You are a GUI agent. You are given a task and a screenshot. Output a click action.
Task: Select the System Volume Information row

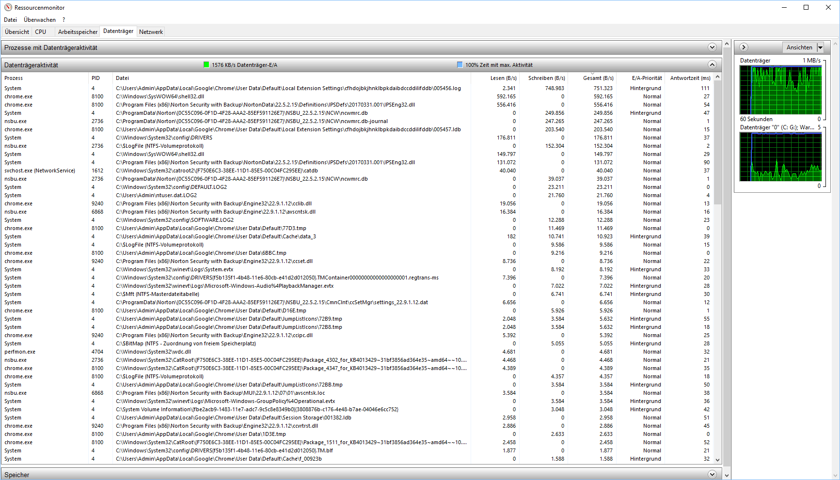pos(358,409)
